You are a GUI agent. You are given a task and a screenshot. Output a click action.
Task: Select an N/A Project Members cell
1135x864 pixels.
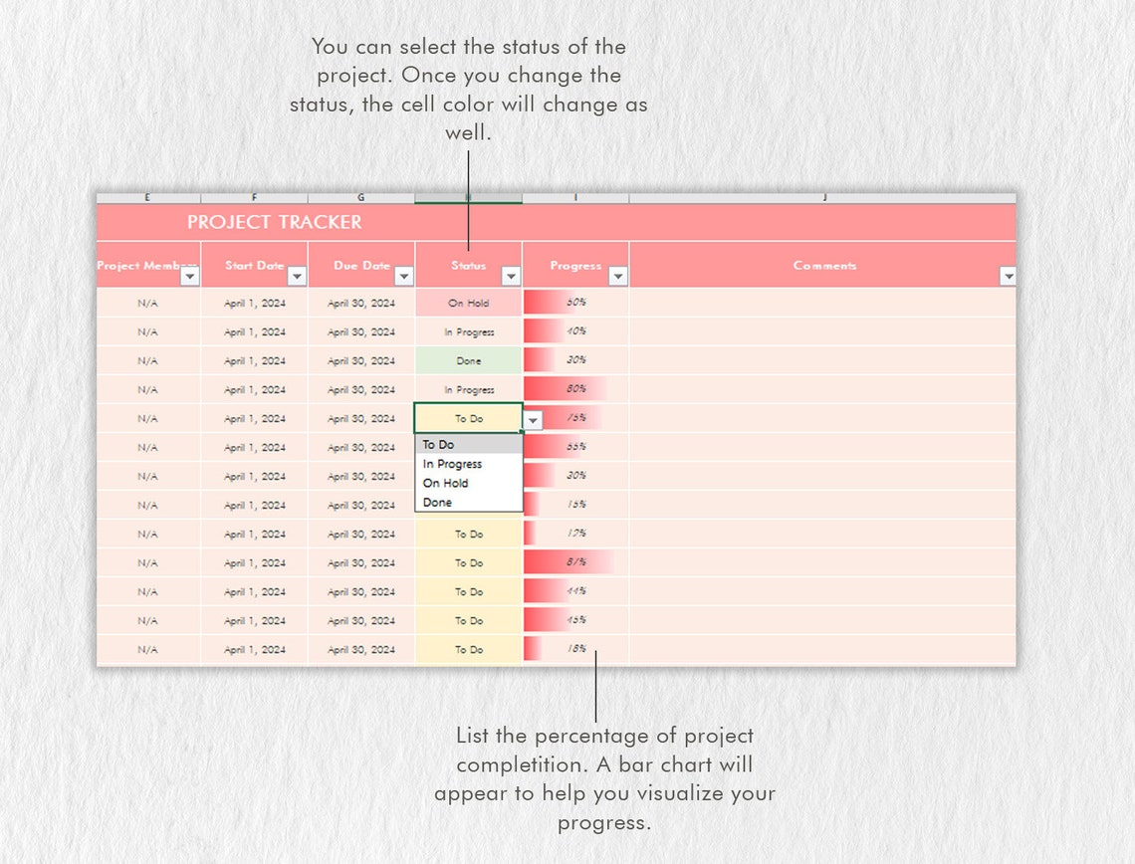[147, 303]
